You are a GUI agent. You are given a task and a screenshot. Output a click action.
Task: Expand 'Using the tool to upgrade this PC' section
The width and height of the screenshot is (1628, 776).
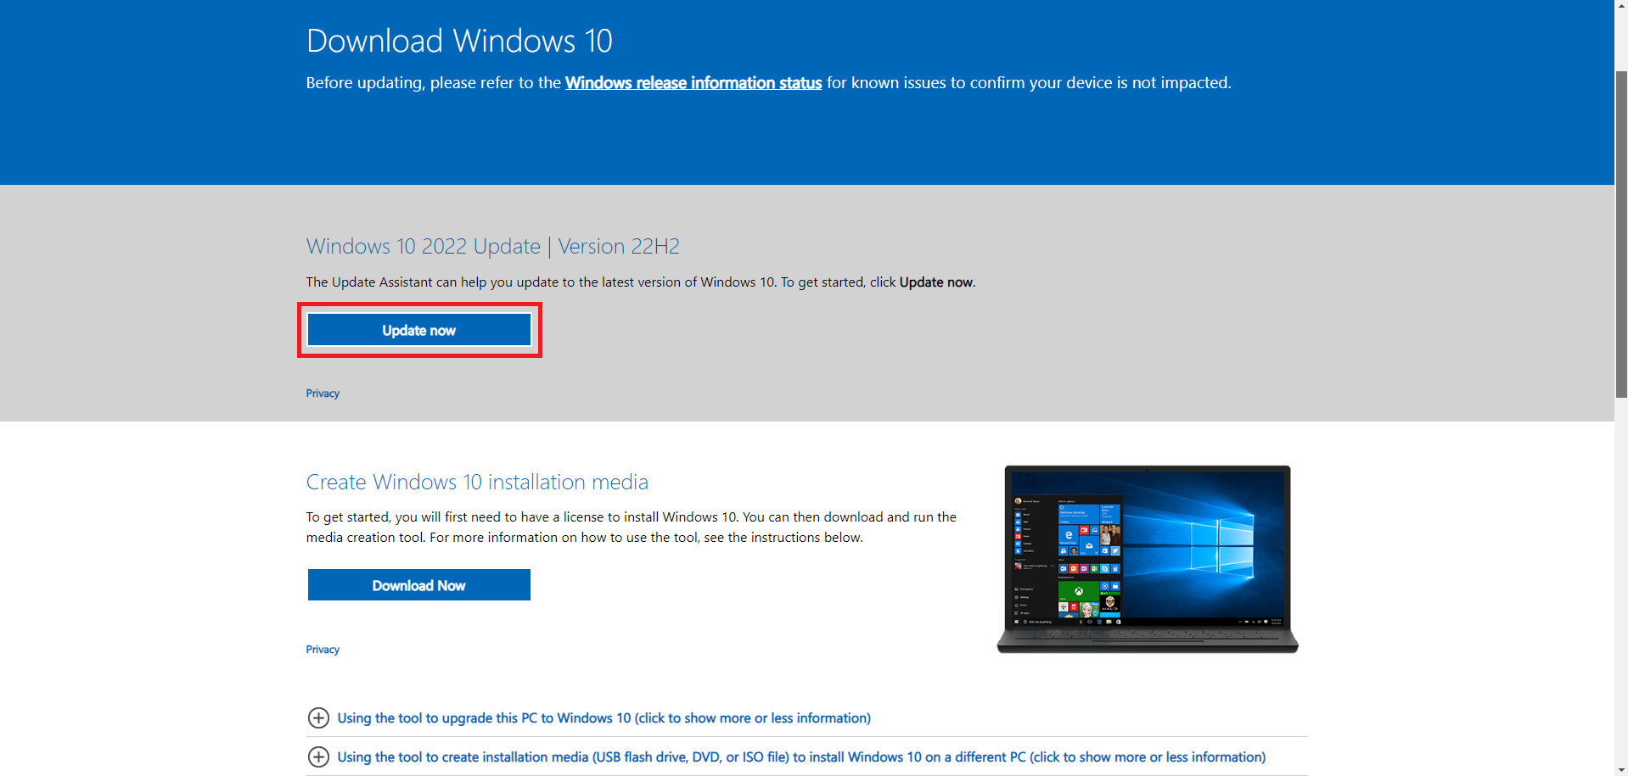point(589,718)
